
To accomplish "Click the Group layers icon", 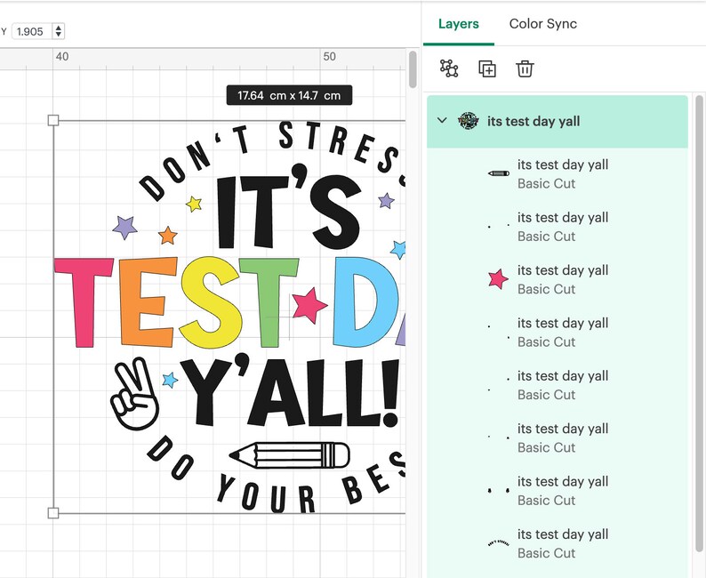I will coord(449,68).
